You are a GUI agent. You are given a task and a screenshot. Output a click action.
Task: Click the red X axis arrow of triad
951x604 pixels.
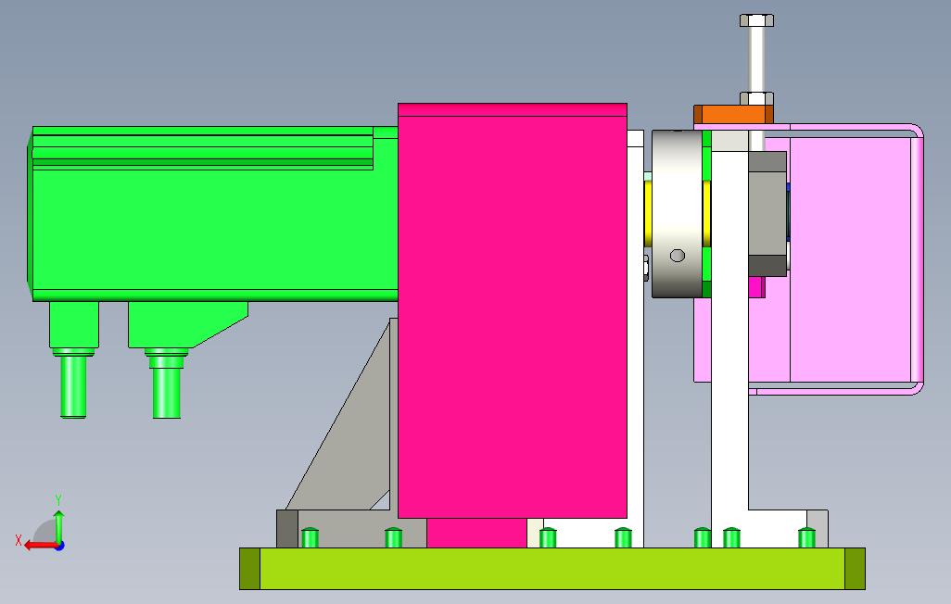[41, 546]
